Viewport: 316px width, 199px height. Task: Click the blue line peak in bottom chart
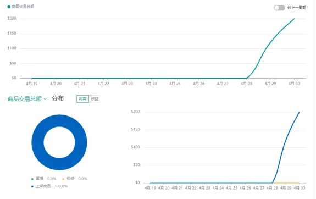pos(299,112)
